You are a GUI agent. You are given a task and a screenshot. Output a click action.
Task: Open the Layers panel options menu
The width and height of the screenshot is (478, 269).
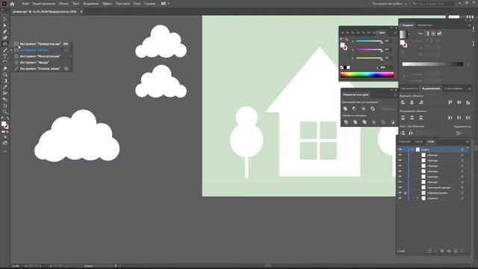(468, 141)
